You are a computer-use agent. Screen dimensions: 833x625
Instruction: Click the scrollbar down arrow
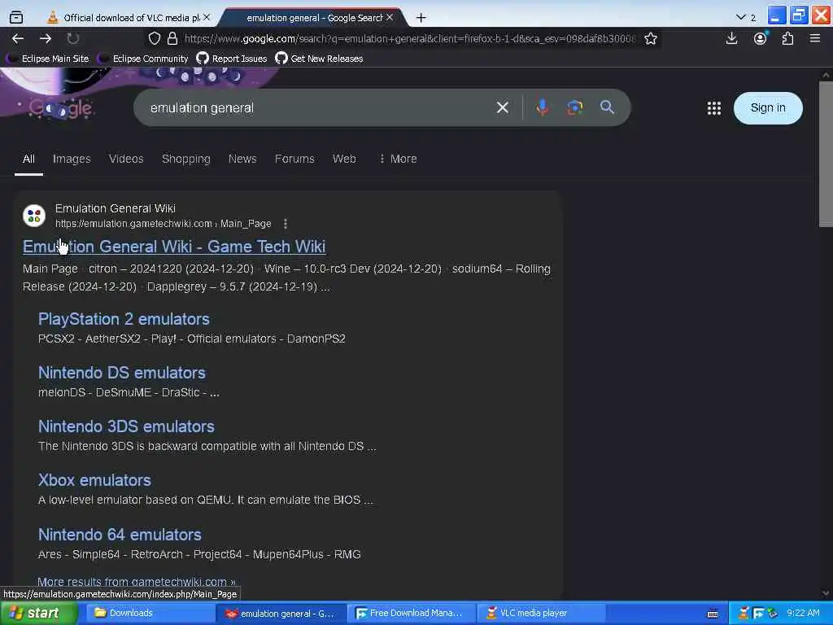tap(826, 593)
